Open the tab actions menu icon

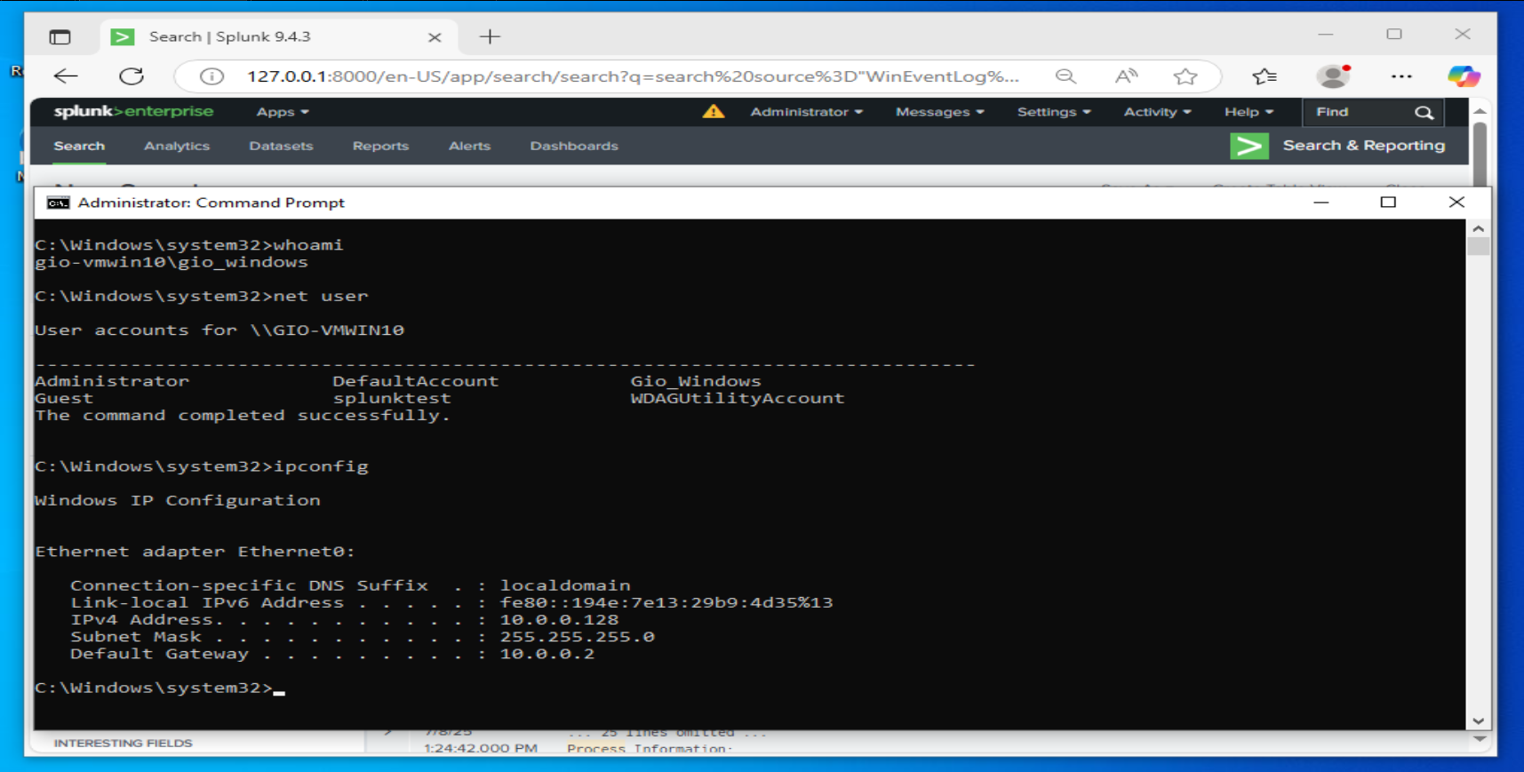click(x=60, y=36)
